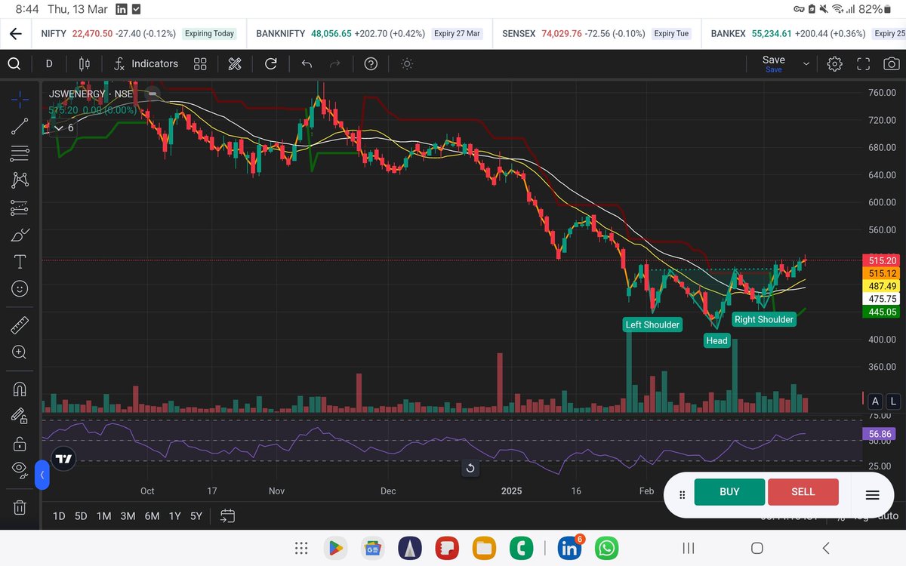Toggle light/dark theme sun icon
The height and width of the screenshot is (566, 906).
(407, 64)
